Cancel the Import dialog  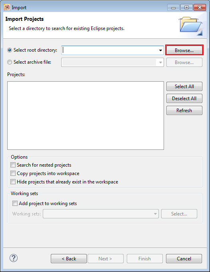click(184, 259)
